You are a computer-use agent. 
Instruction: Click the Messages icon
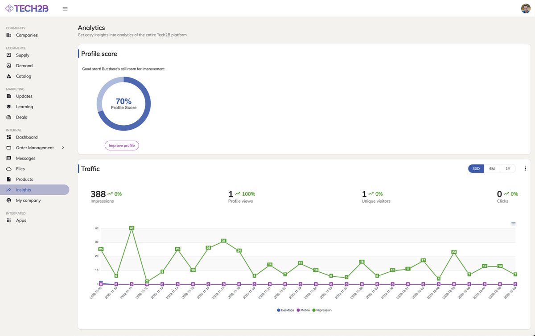[10, 158]
